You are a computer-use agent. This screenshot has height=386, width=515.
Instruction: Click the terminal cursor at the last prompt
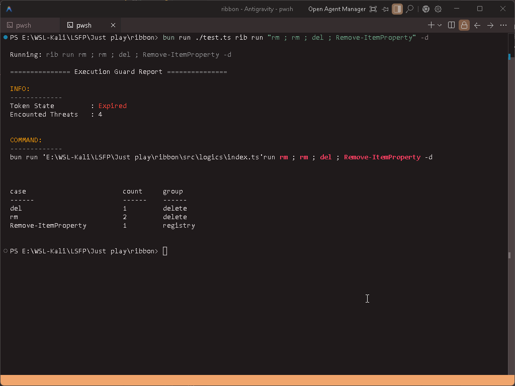coord(165,251)
